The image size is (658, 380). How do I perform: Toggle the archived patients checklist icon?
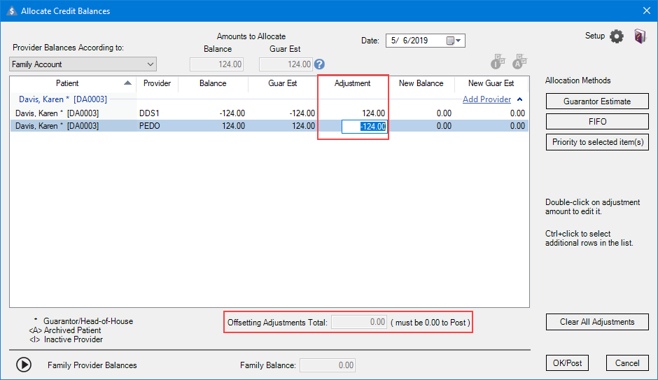tap(519, 62)
